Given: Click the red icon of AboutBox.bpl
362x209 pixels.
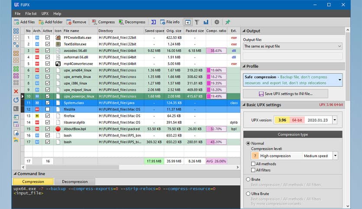Looking at the screenshot, I should coord(58,129).
